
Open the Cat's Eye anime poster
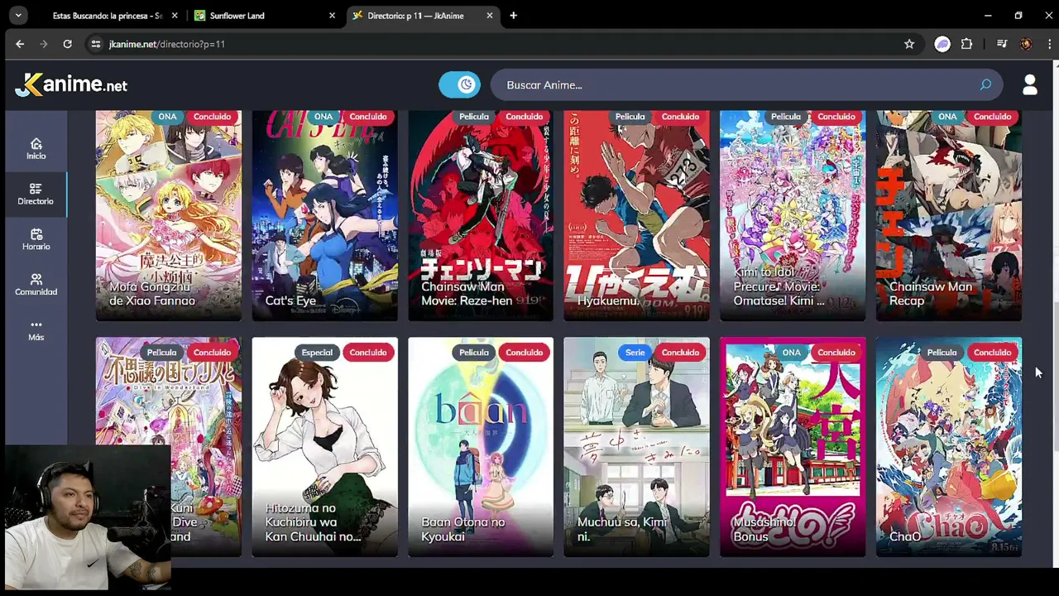click(324, 215)
